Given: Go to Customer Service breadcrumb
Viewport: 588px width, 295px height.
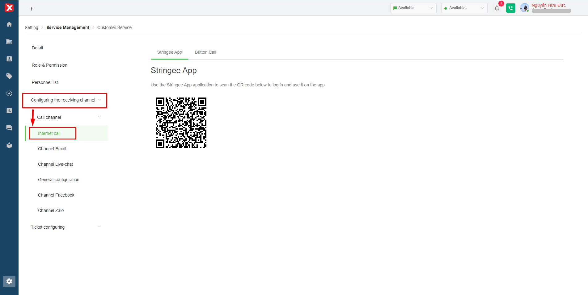Looking at the screenshot, I should click(114, 27).
